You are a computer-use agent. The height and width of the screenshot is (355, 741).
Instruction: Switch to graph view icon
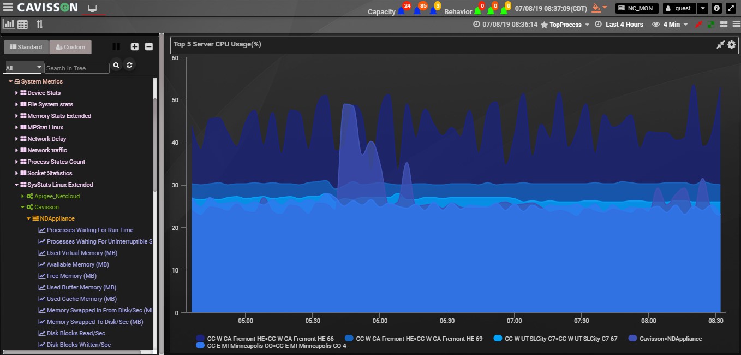9,24
